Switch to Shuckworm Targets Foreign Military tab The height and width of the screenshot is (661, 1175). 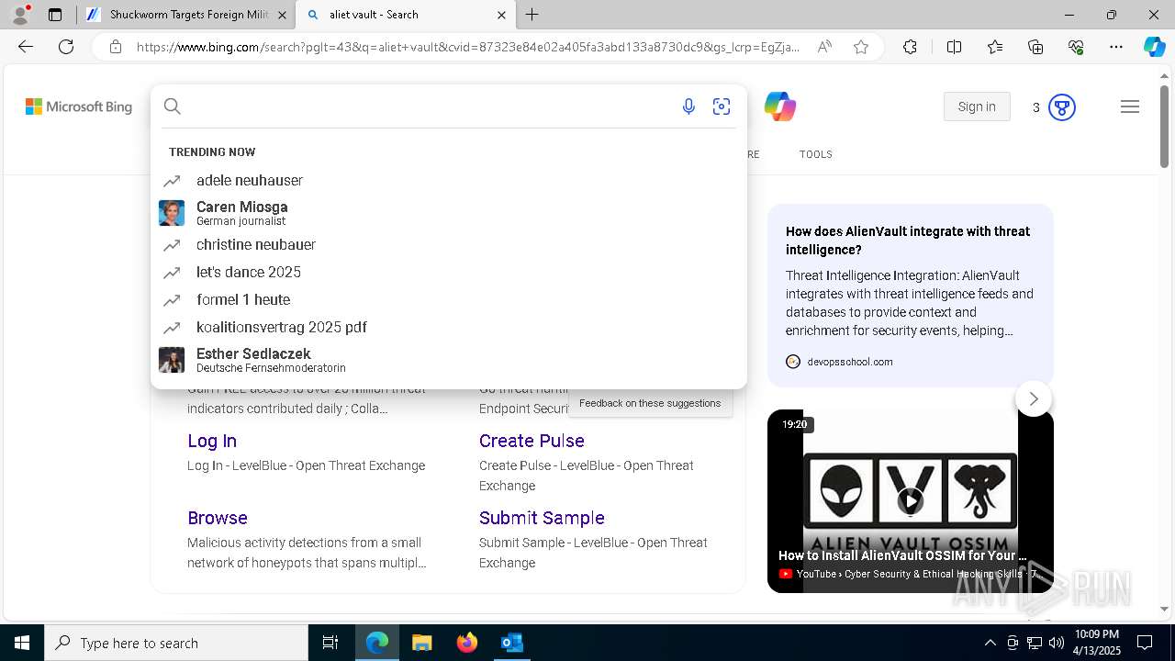click(x=187, y=15)
